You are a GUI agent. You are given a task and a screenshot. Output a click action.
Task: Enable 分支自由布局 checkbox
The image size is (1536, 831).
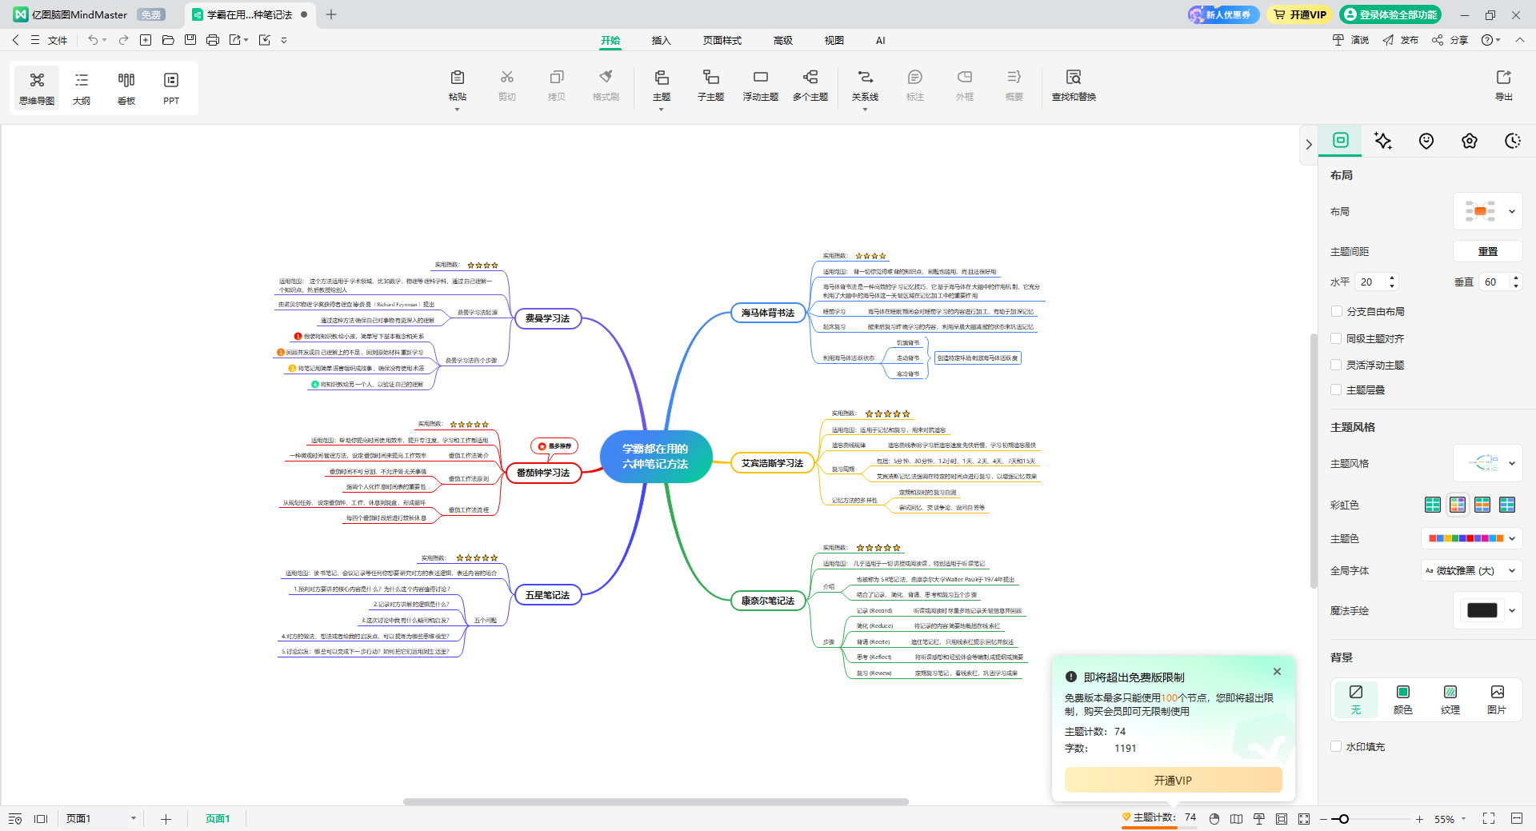tap(1336, 312)
